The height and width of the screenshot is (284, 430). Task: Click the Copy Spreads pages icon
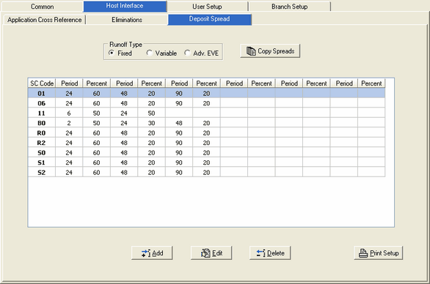(x=251, y=51)
